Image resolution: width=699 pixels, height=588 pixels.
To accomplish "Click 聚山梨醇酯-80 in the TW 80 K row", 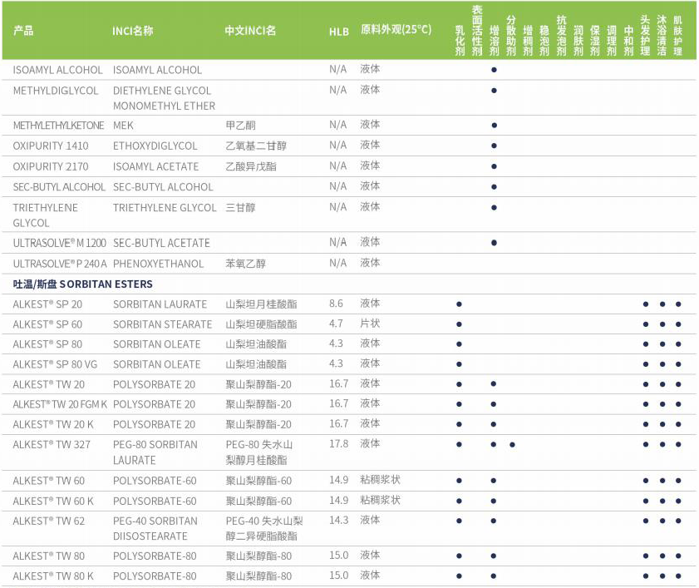I will point(258,576).
